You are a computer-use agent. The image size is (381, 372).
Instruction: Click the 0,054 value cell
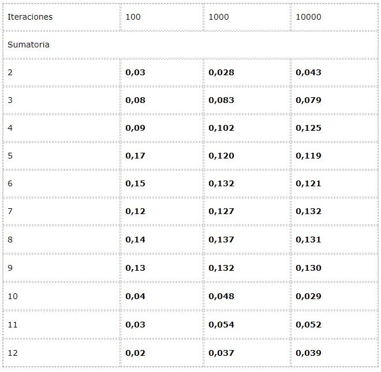(221, 325)
